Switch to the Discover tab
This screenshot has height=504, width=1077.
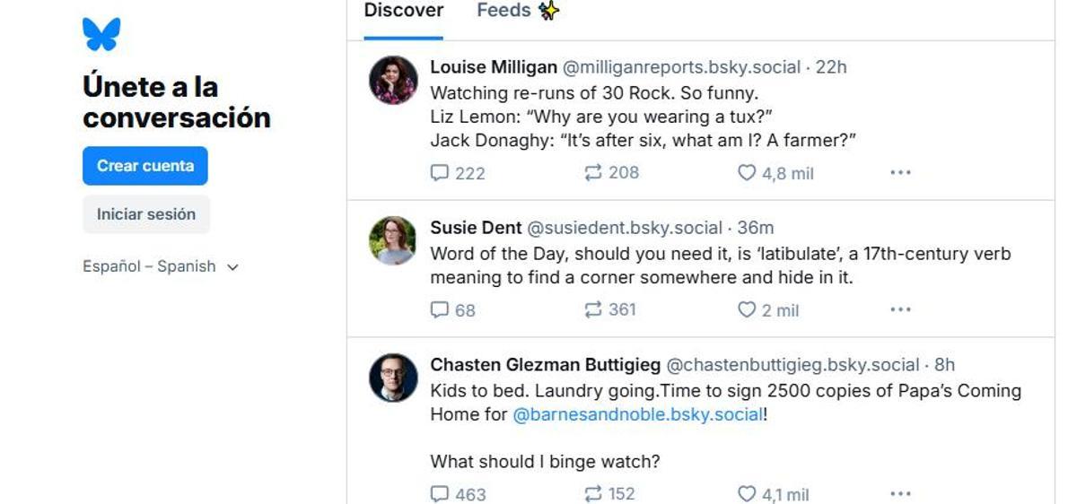[x=403, y=11]
